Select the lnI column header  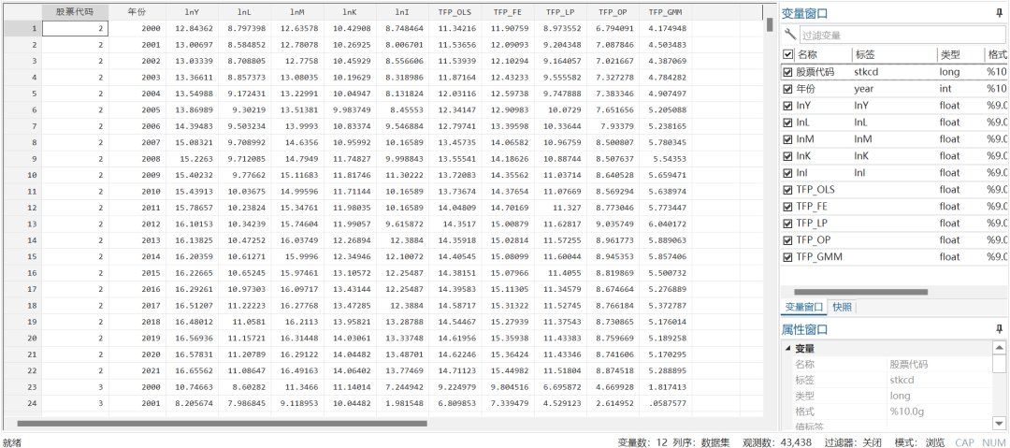[x=402, y=11]
